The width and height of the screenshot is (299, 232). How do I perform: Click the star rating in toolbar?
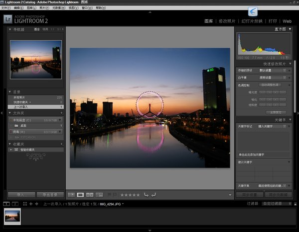click(x=130, y=195)
